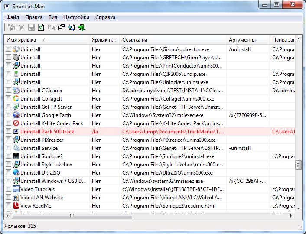The image size is (306, 234).
Task: Click the Unlocker\uninst.exe link path
Action: click(165, 82)
